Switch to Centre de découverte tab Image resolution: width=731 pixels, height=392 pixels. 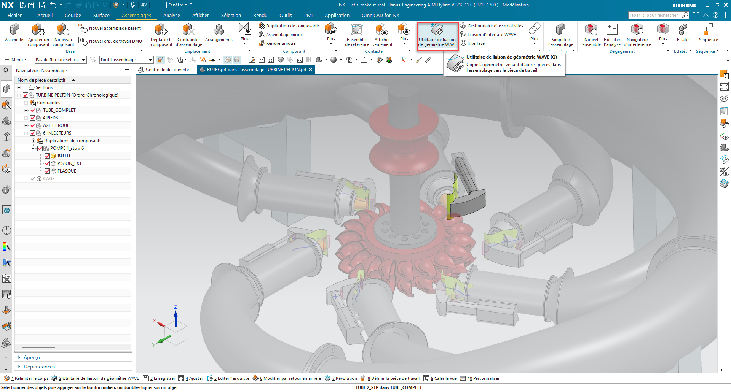click(164, 70)
